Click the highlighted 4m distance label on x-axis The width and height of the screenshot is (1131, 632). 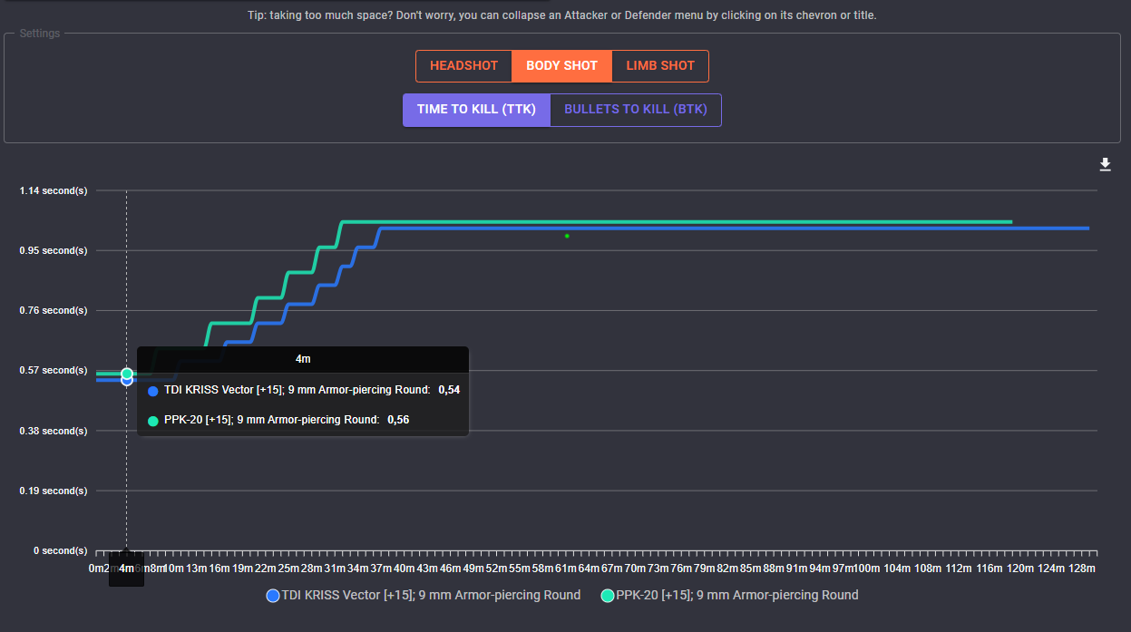[x=127, y=569]
